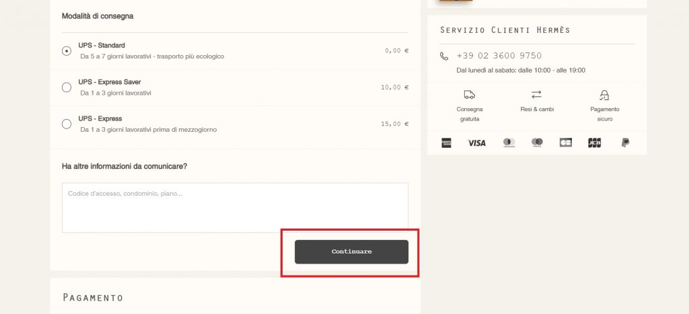Click the JCB card logo

[x=594, y=143]
